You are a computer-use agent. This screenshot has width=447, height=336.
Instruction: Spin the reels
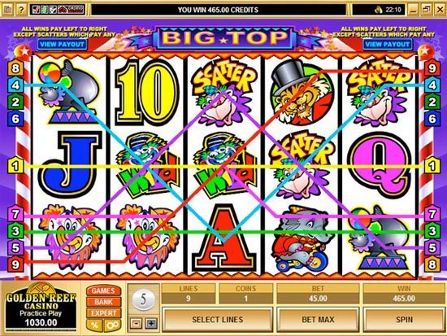(x=404, y=320)
